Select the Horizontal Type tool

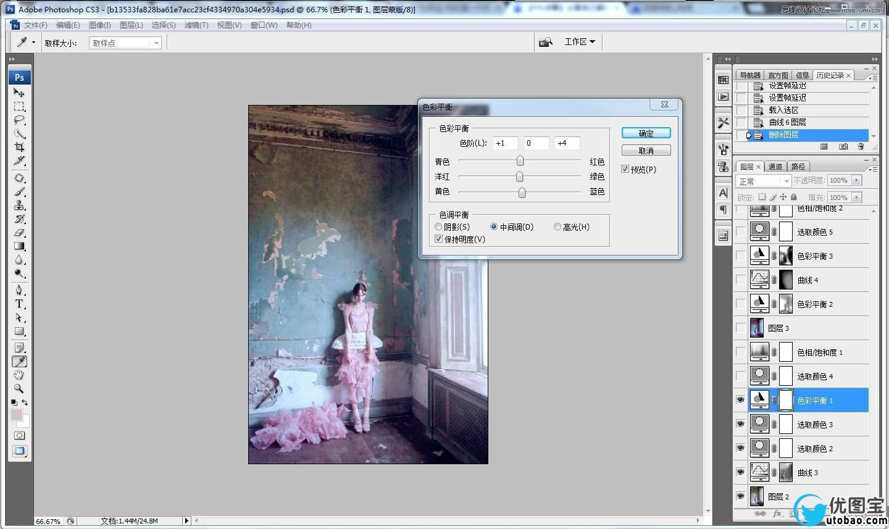pyautogui.click(x=19, y=304)
